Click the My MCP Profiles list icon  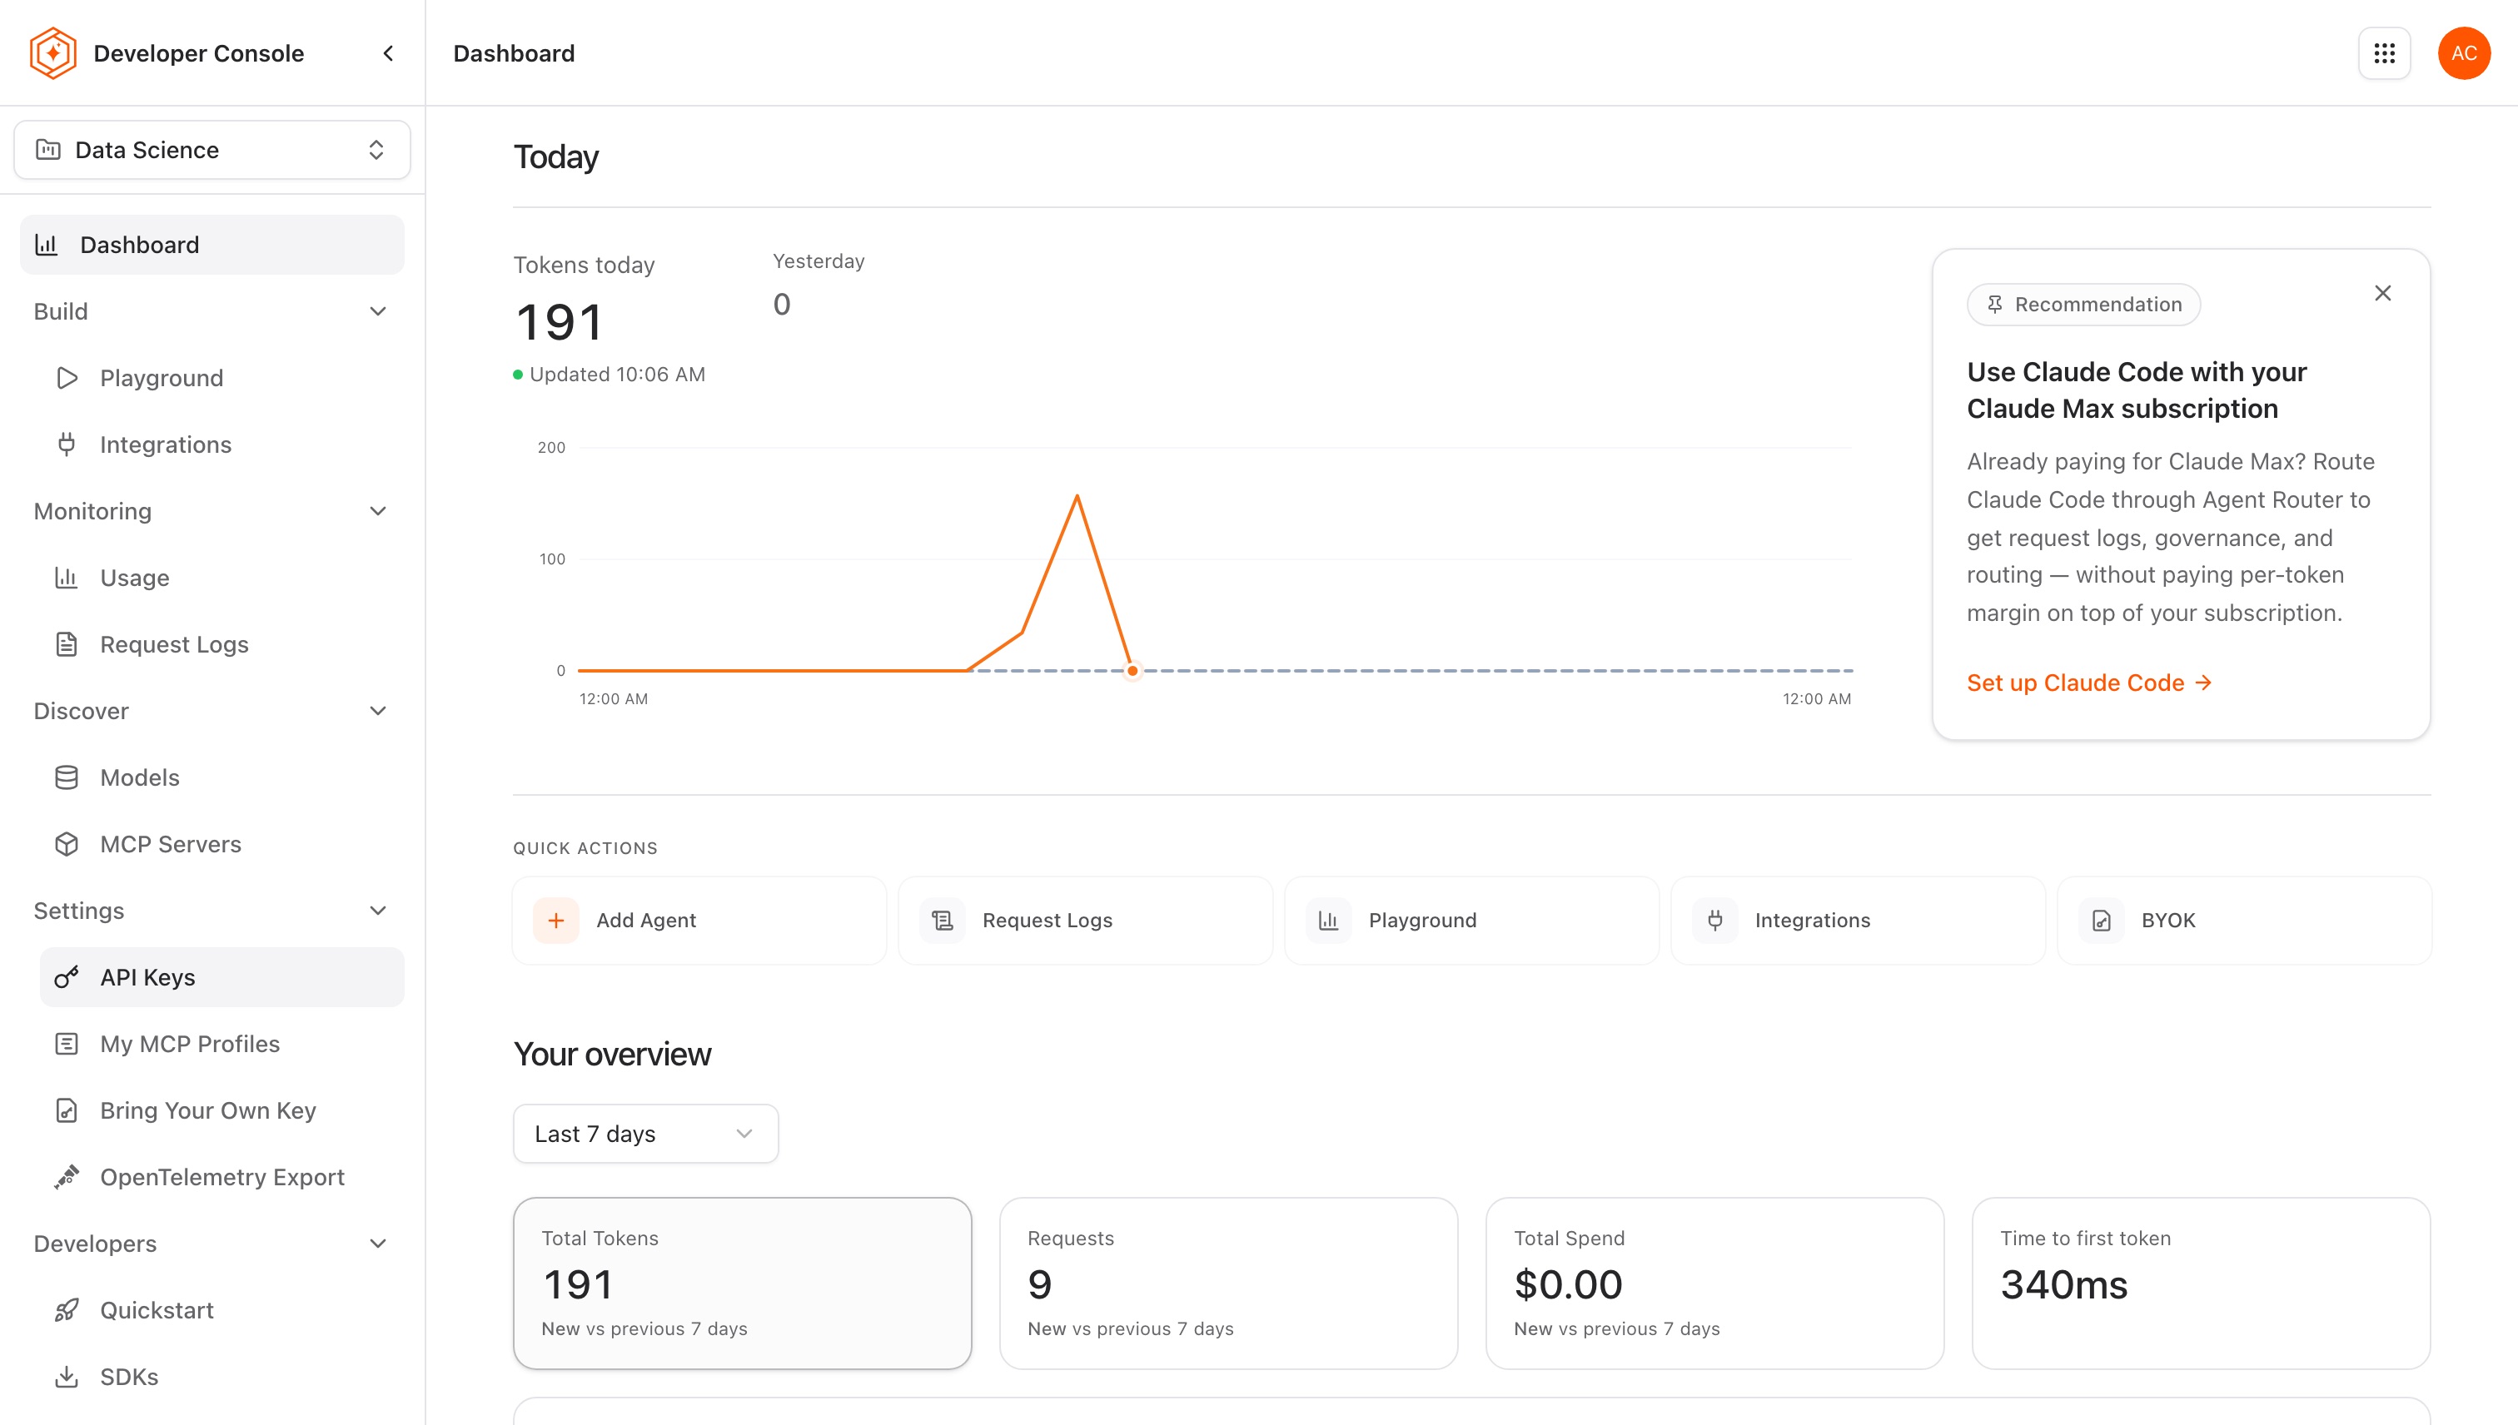(x=67, y=1043)
